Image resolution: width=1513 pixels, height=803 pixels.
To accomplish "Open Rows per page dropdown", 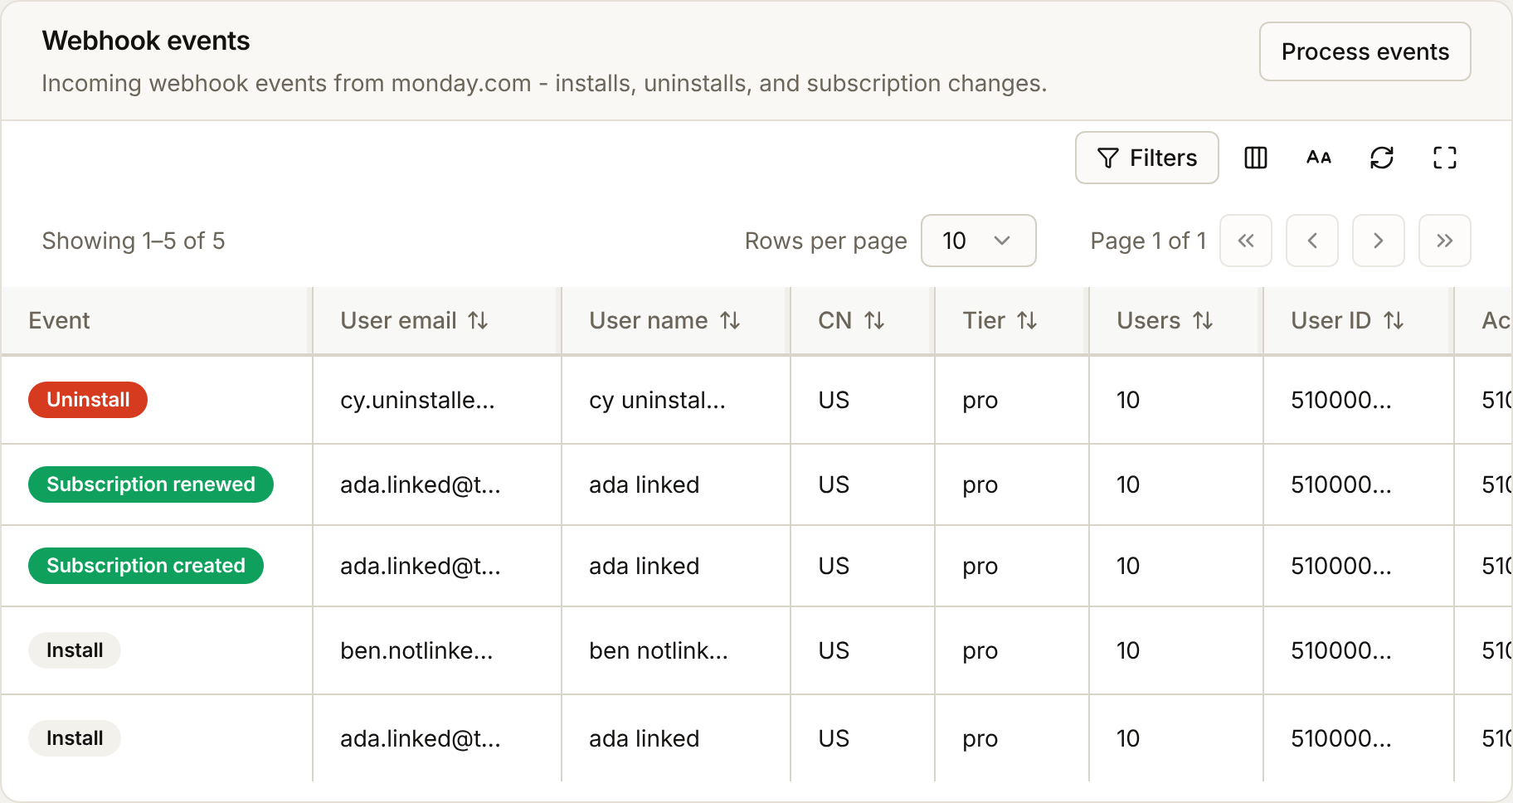I will pos(979,241).
